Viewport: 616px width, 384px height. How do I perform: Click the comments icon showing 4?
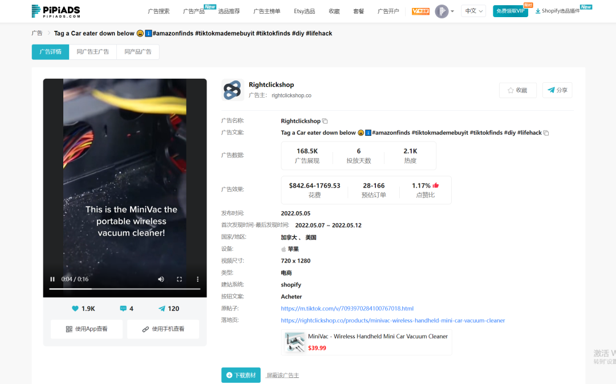point(123,309)
